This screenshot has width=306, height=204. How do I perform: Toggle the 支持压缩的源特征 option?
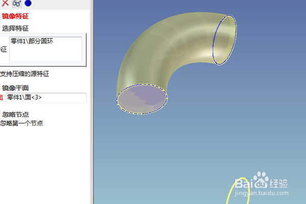[24, 74]
